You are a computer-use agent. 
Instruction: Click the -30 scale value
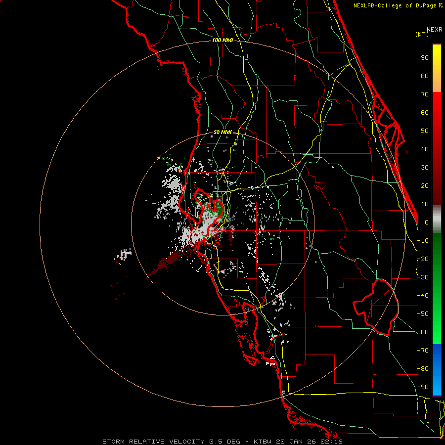(423, 277)
